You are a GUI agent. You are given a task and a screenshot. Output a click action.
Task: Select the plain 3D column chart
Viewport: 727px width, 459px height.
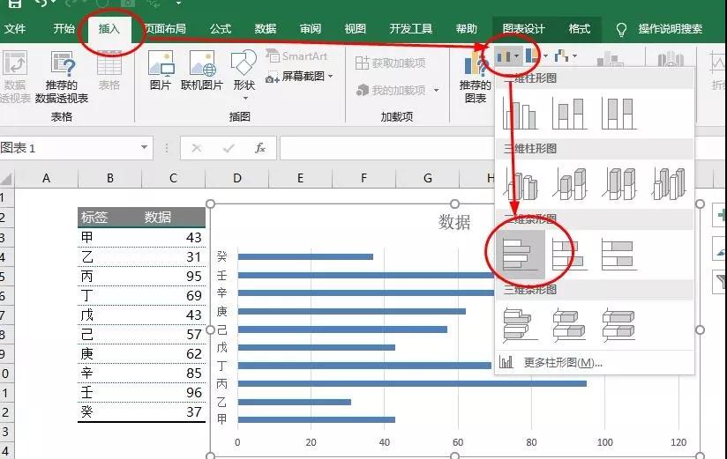pos(669,184)
